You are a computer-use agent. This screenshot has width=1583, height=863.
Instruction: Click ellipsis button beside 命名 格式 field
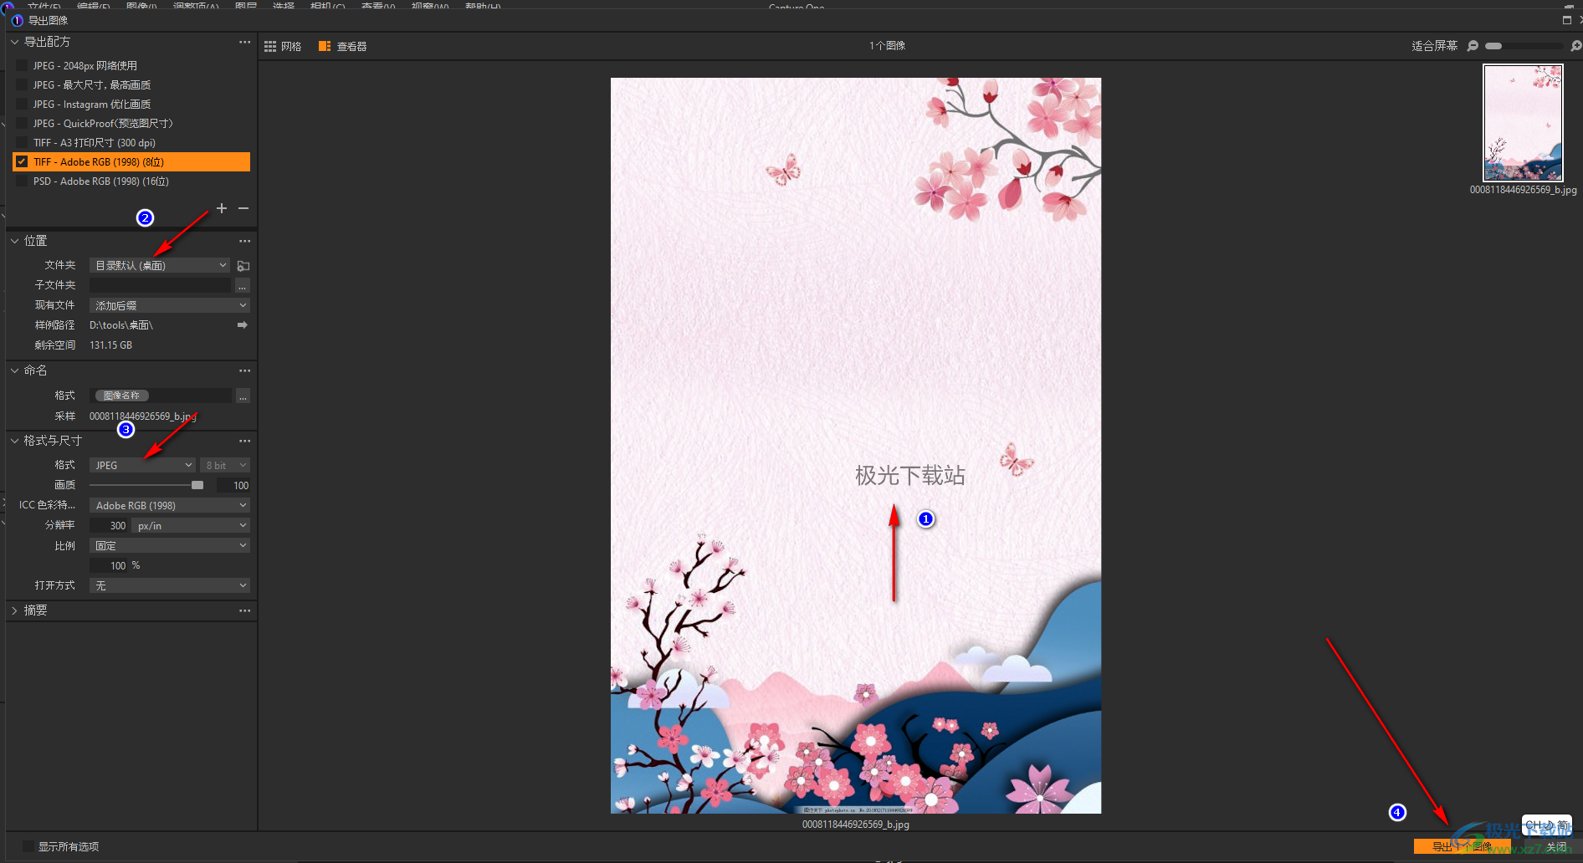[243, 396]
